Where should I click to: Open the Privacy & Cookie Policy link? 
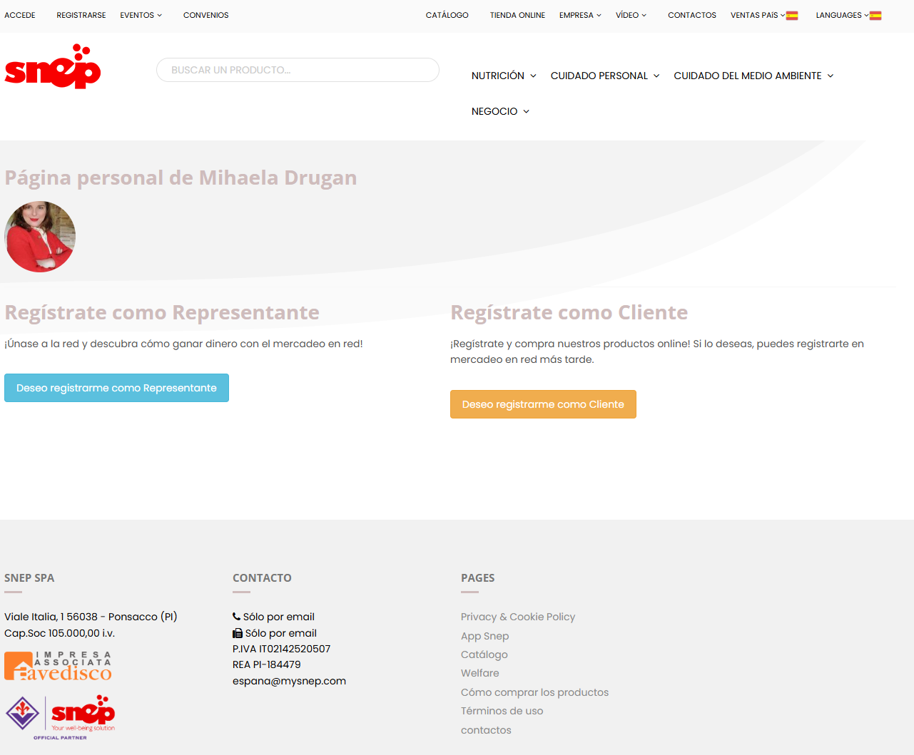pos(518,617)
